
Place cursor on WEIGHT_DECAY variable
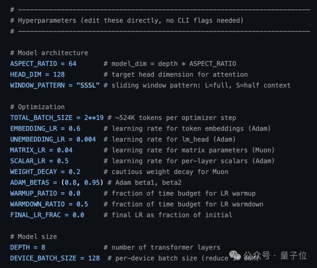coord(33,172)
